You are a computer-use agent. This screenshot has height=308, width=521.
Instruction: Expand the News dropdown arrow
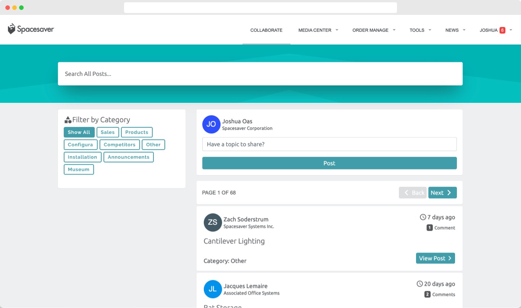[464, 30]
